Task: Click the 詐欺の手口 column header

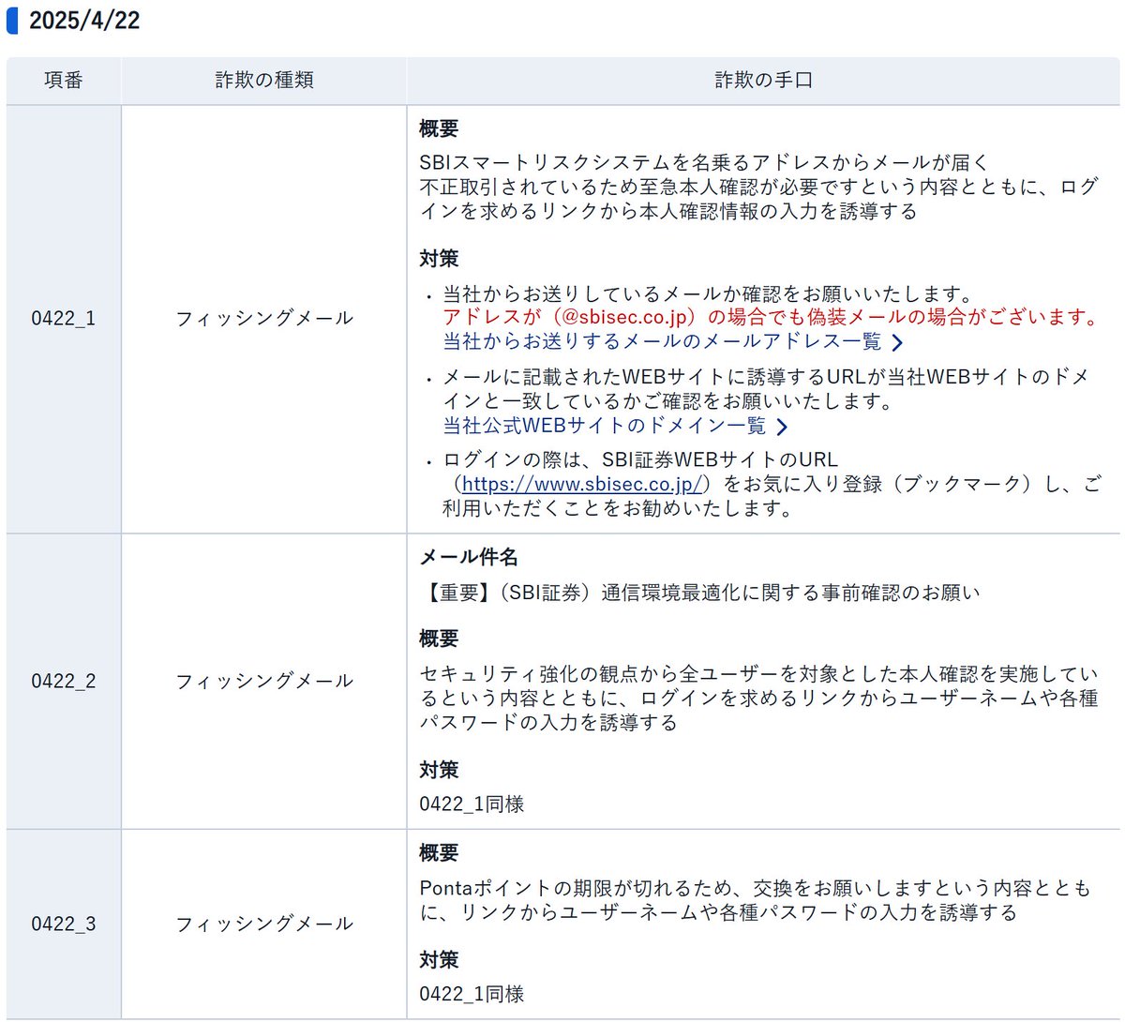Action: (x=763, y=80)
